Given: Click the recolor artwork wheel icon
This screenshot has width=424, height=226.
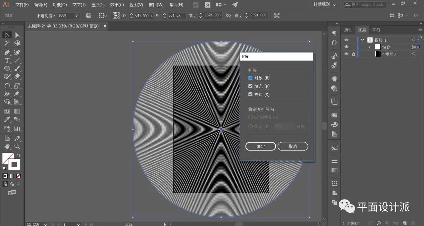Looking at the screenshot, I should pos(88,16).
